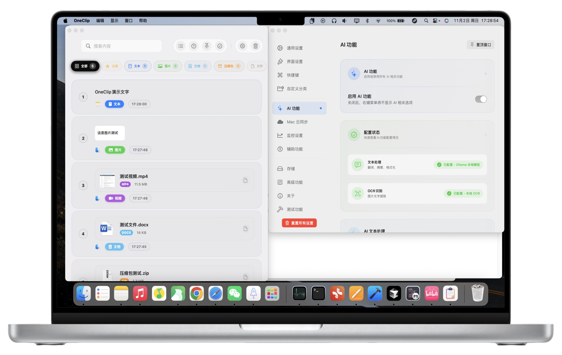The image size is (562, 355).
Task: Click 置顶窗口 in AI settings header
Action: click(481, 44)
